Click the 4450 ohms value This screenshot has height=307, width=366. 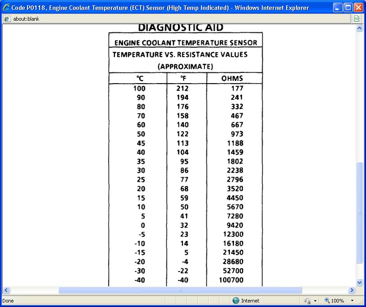coord(235,198)
